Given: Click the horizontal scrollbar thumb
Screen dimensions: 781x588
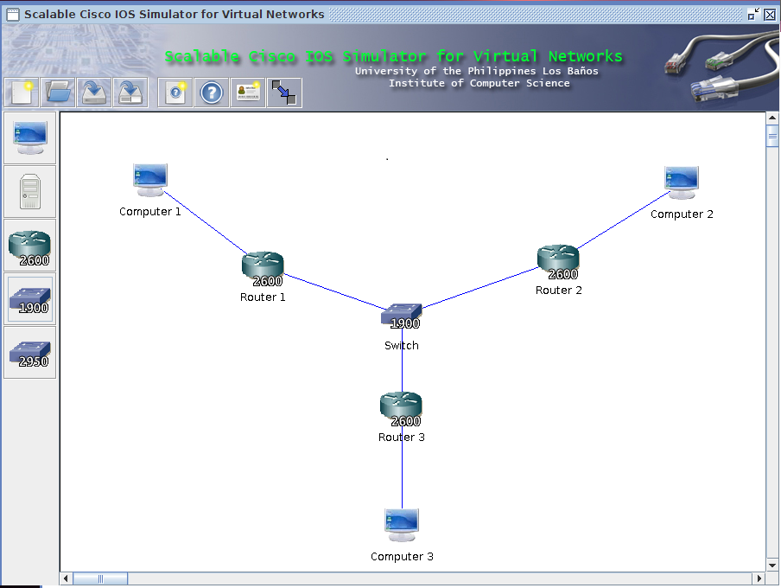Looking at the screenshot, I should pos(100,578).
